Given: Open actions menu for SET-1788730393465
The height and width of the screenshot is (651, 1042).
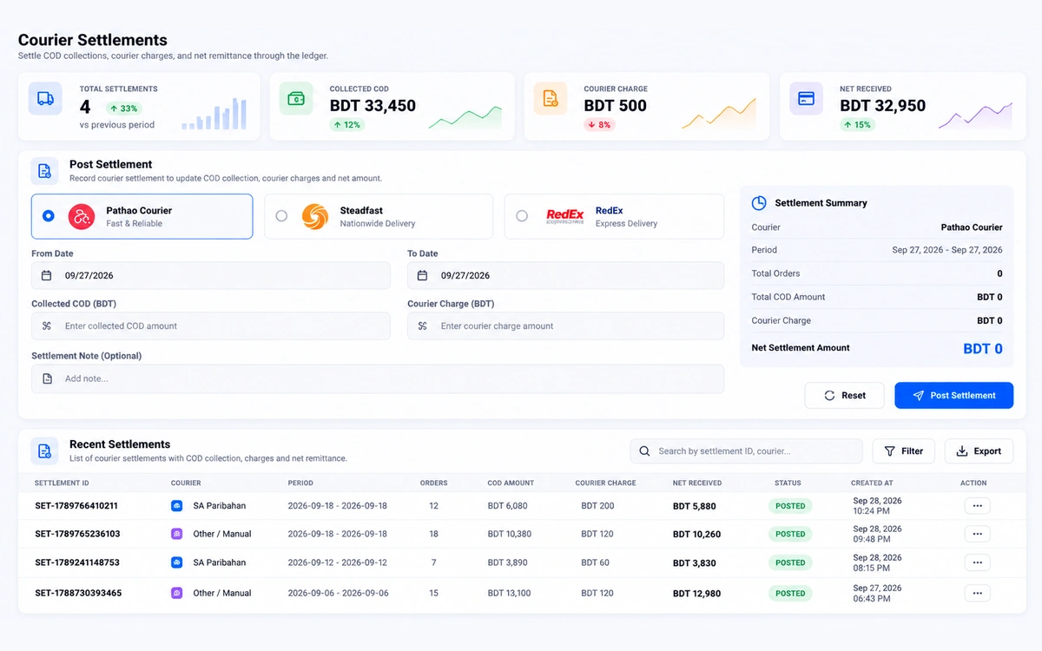Looking at the screenshot, I should [x=977, y=594].
